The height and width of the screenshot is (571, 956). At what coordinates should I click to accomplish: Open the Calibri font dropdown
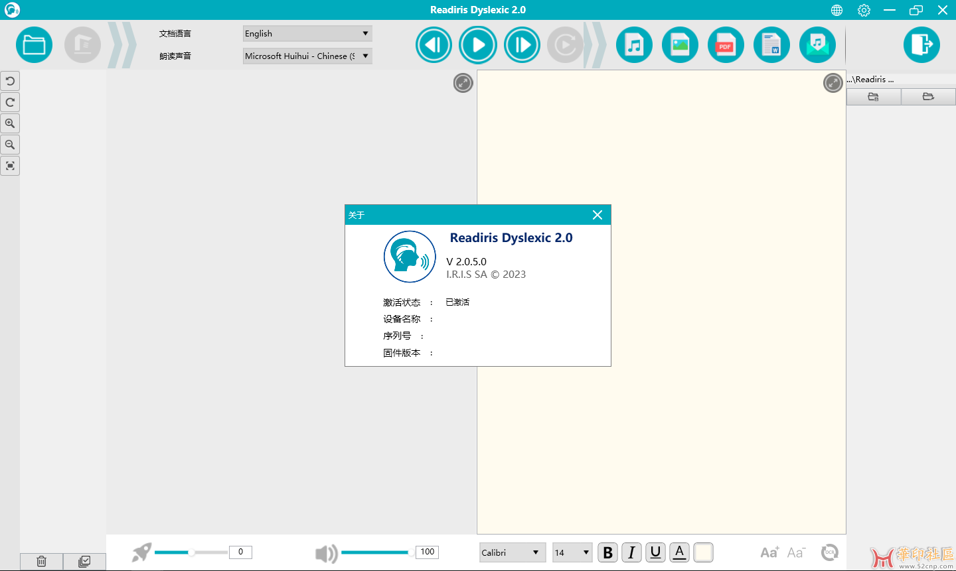(x=513, y=552)
